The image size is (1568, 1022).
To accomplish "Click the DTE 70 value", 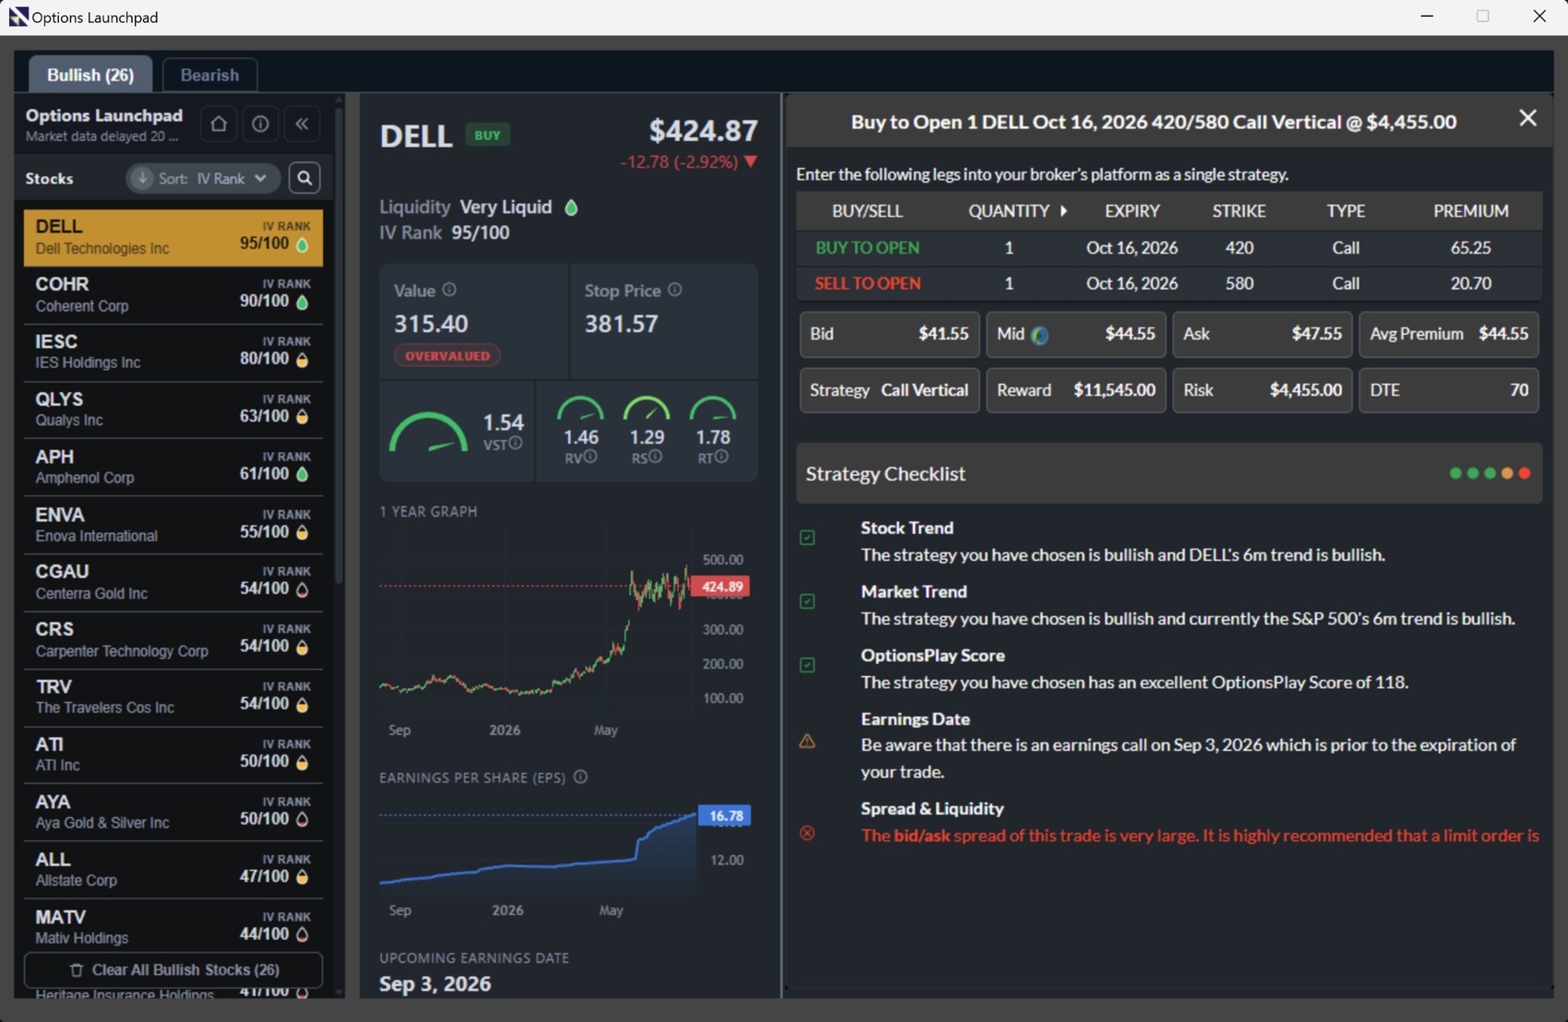I will coord(1518,390).
